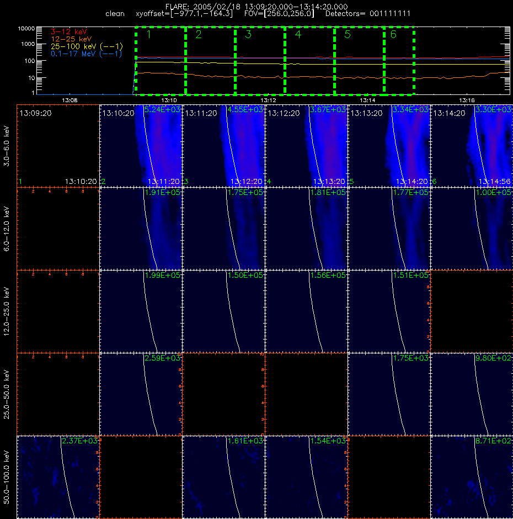Choose the 50-100 keV image labeled 1.54E+03
The width and height of the screenshot is (513, 519).
(306, 477)
